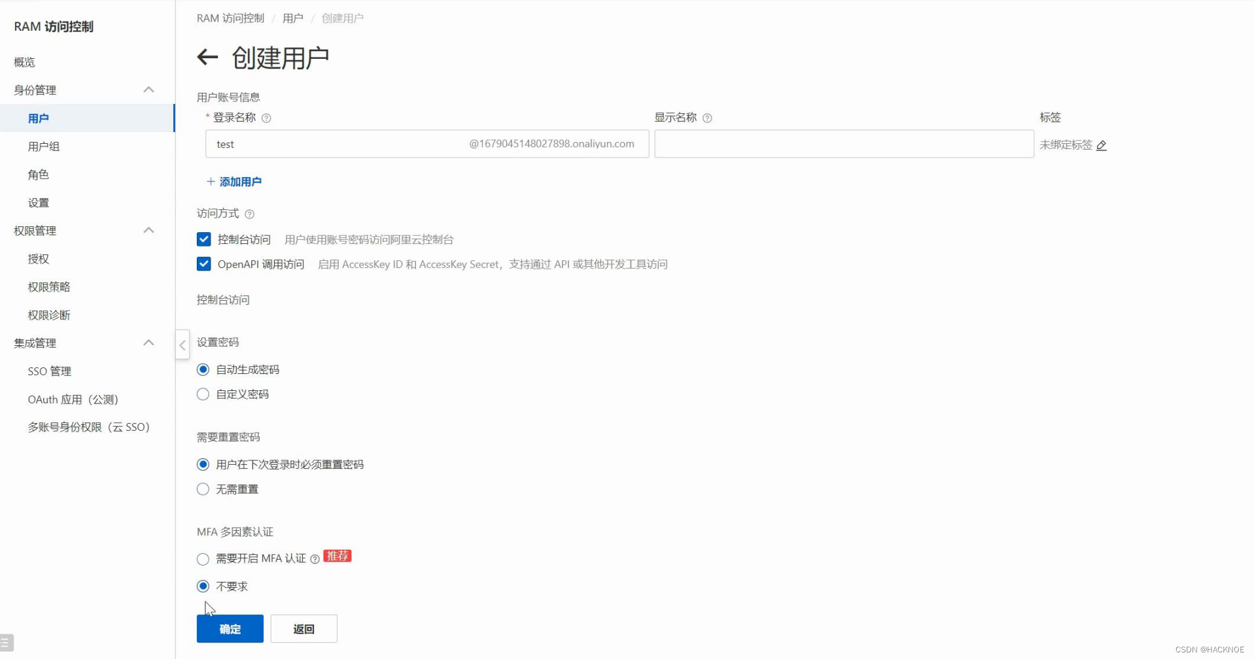Select 无需重置 radio option
This screenshot has width=1254, height=659.
203,489
